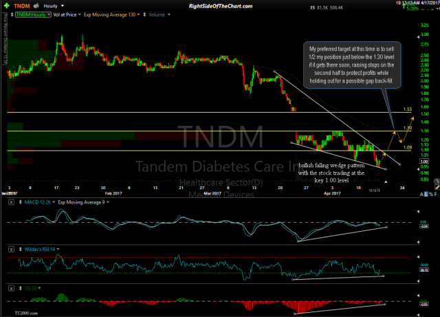
Task: Click the orange TNDM ticker symbol
Action: tap(21, 6)
